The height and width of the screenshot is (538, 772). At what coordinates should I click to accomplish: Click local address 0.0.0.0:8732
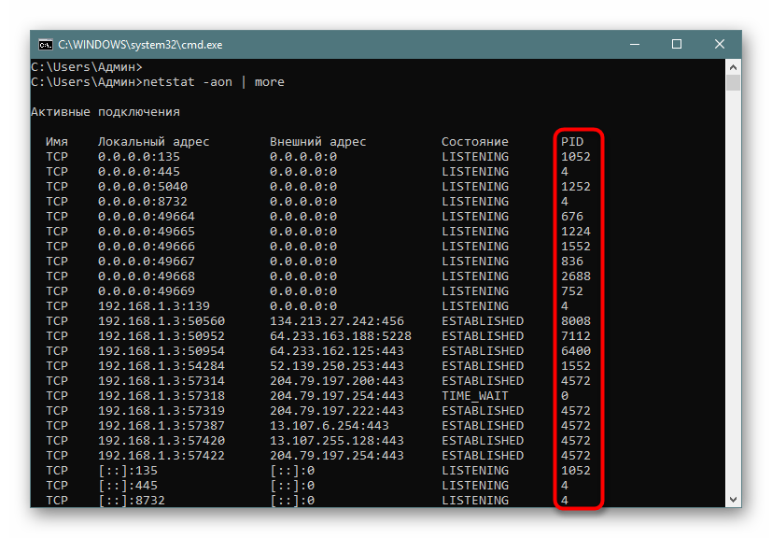[x=143, y=202]
